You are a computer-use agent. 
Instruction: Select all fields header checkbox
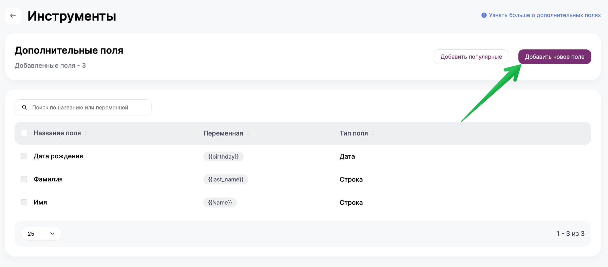pyautogui.click(x=24, y=133)
